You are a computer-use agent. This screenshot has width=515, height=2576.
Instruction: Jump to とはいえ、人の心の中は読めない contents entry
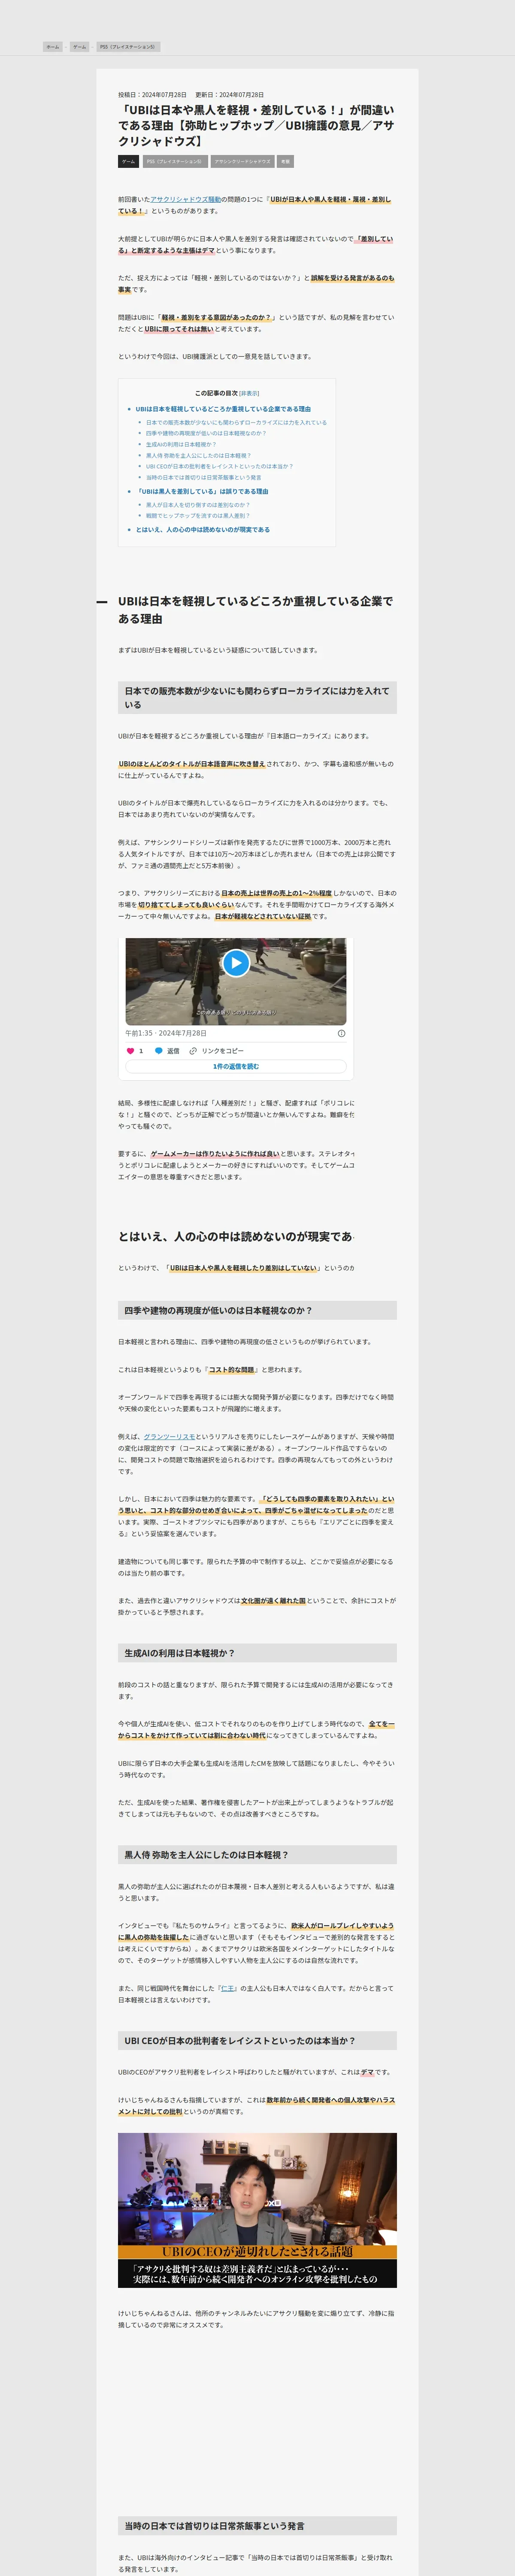pyautogui.click(x=203, y=530)
